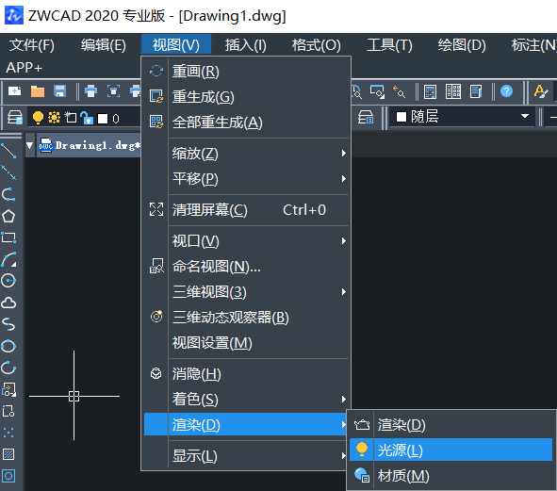Open the drawing tabs list arrow
The height and width of the screenshot is (491, 557).
coord(30,145)
